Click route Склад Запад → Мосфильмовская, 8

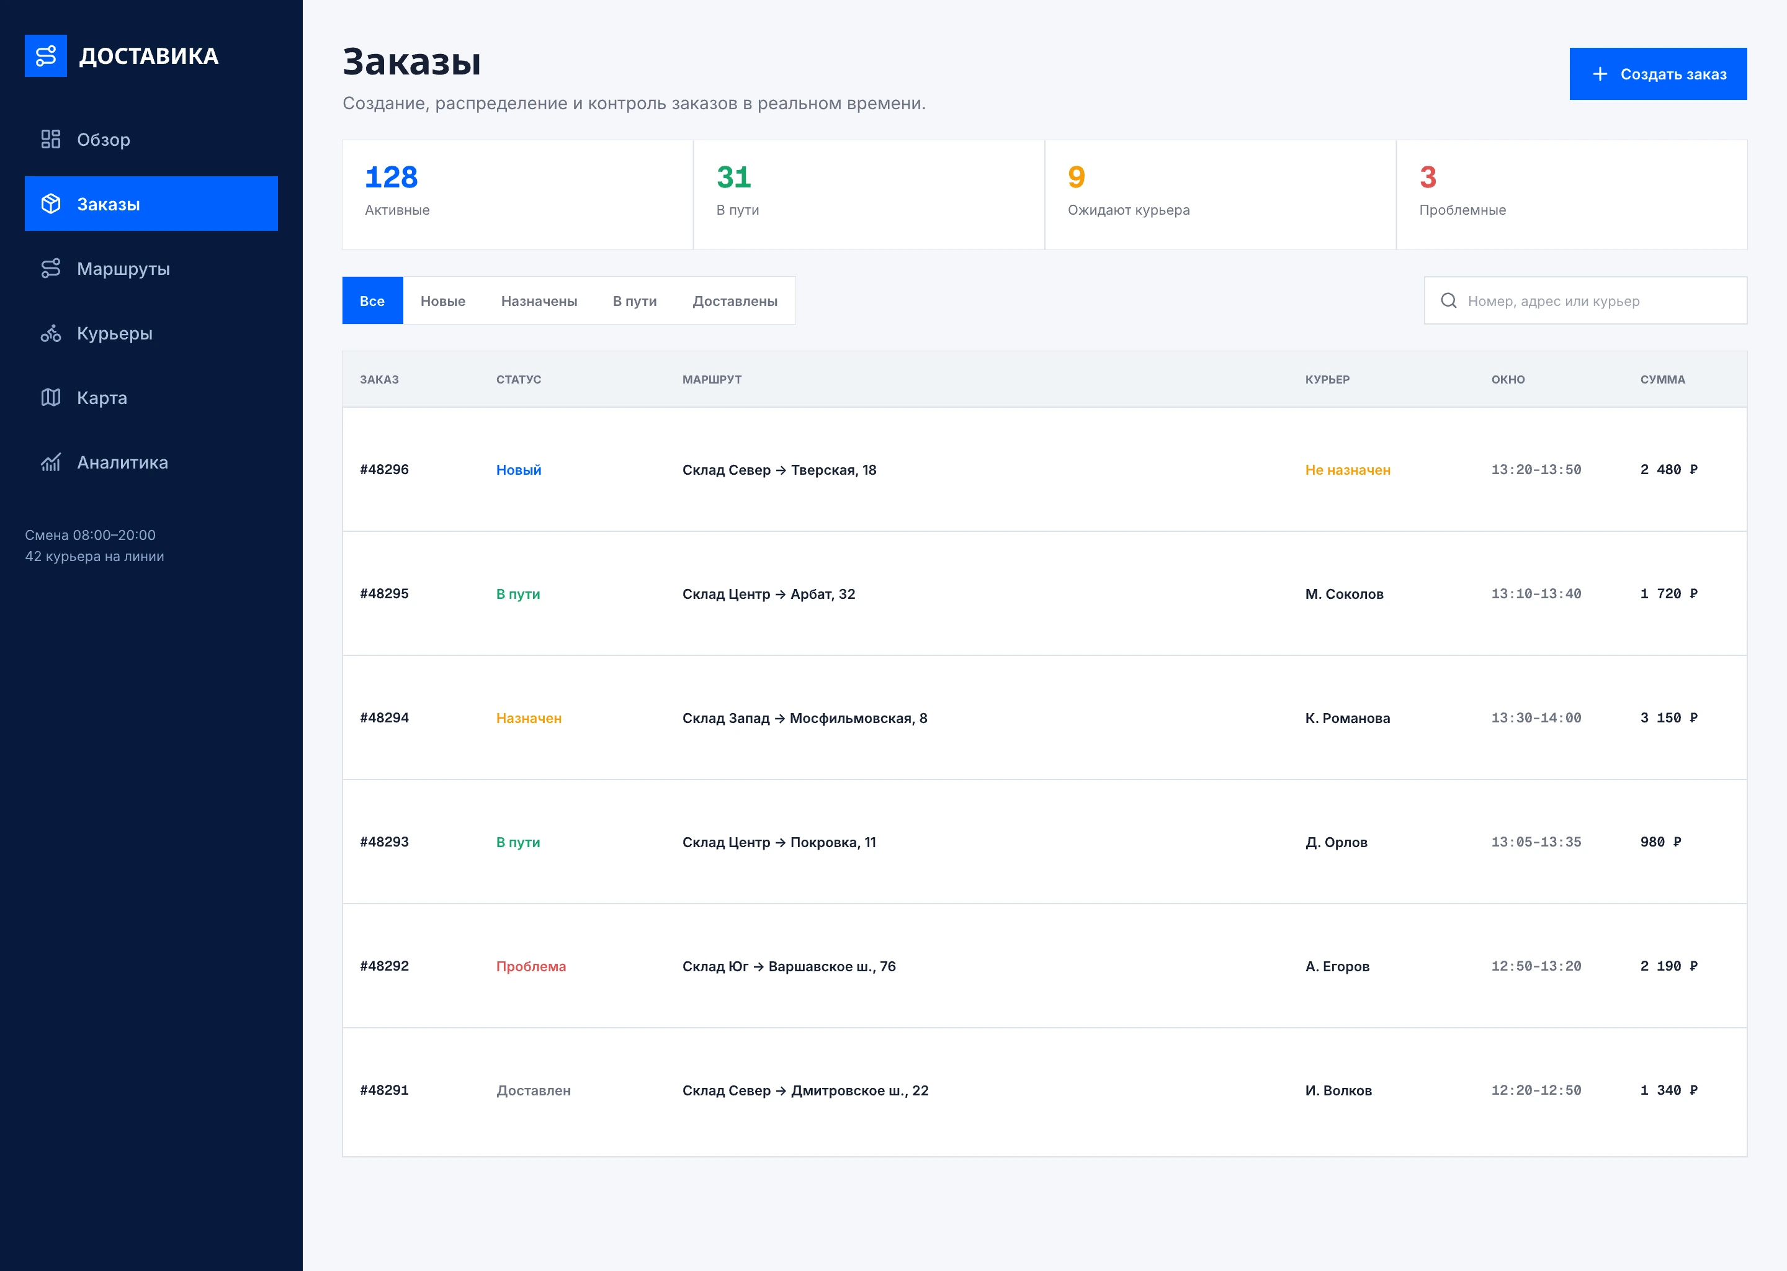(x=804, y=717)
